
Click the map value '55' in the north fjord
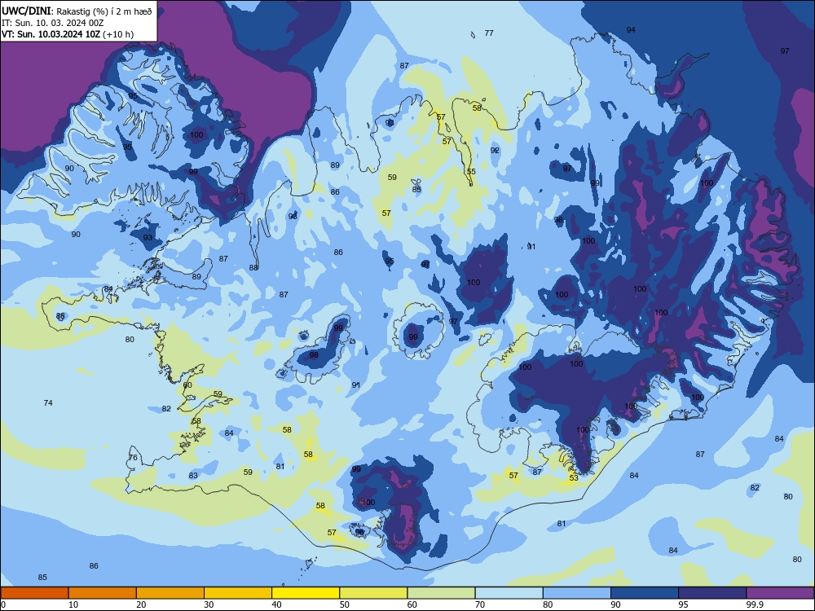471,171
